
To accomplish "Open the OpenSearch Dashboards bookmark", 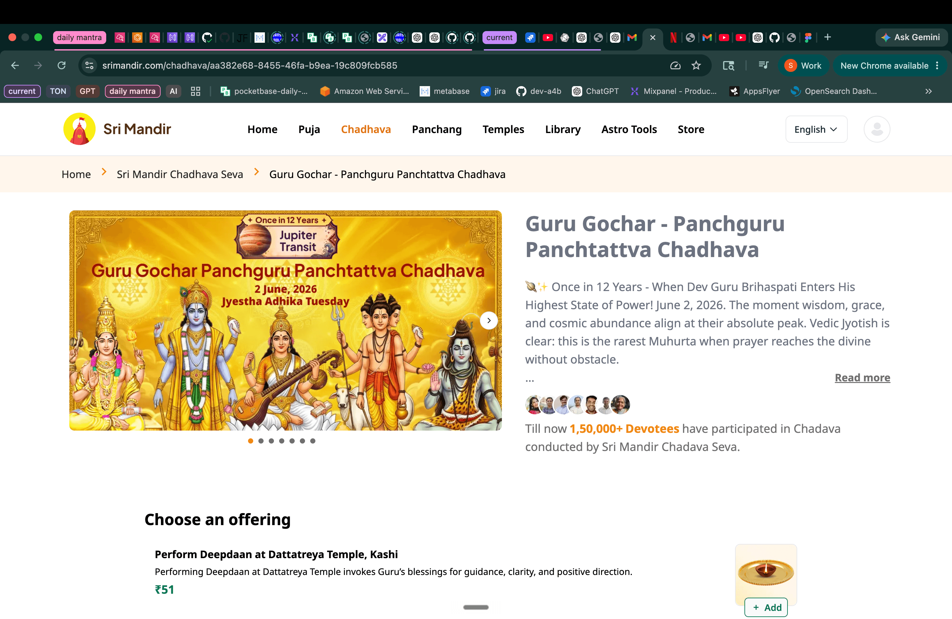I will pos(834,91).
